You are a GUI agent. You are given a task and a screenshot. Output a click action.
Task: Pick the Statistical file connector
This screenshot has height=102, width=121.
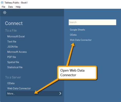pyautogui.click(x=15, y=67)
